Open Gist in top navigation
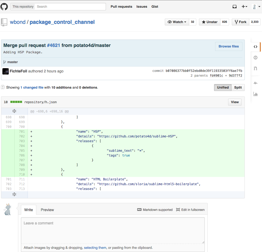 [x=155, y=7]
